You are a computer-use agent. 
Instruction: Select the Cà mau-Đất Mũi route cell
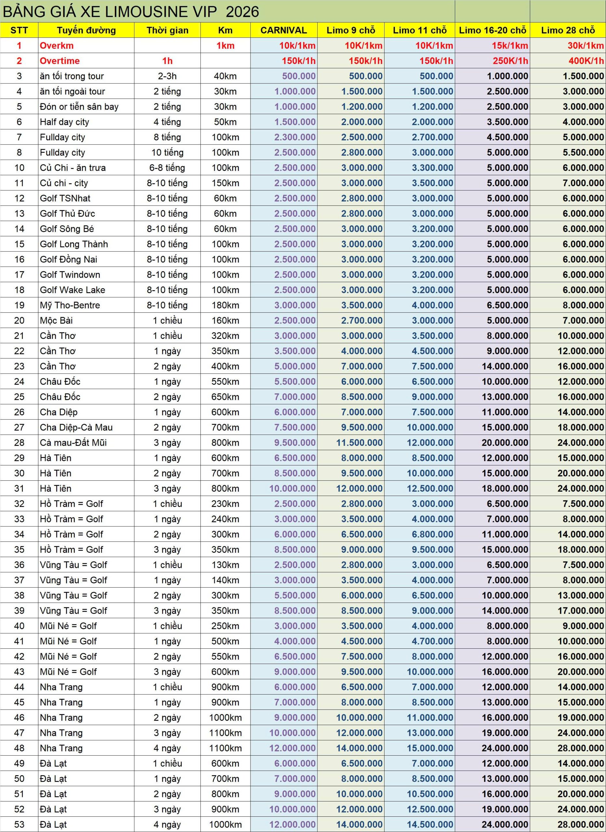(x=73, y=442)
